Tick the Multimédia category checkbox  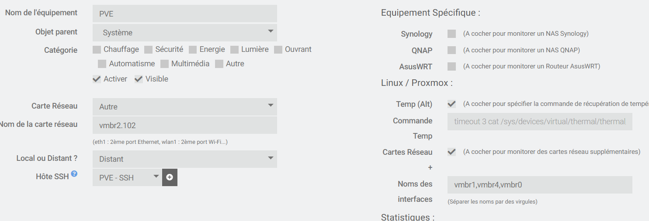[x=165, y=64]
